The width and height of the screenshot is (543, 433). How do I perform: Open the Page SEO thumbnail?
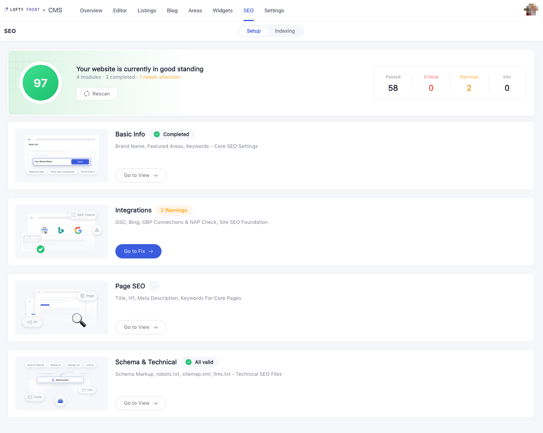tap(62, 307)
